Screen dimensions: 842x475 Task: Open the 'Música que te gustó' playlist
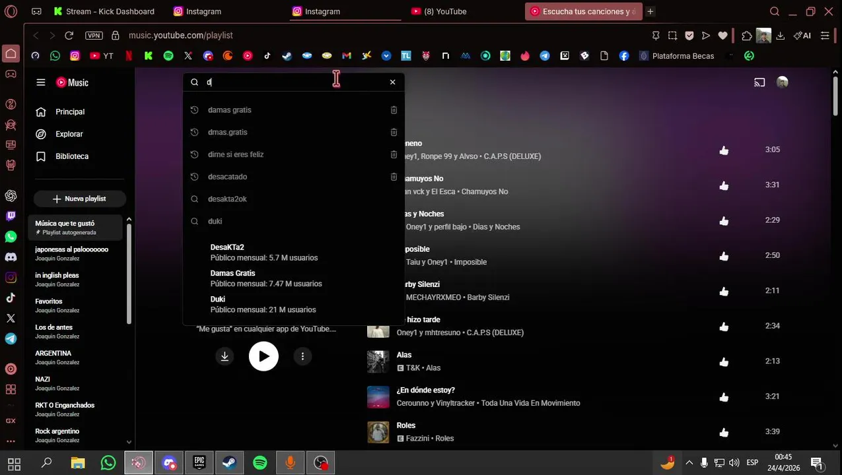tap(75, 228)
